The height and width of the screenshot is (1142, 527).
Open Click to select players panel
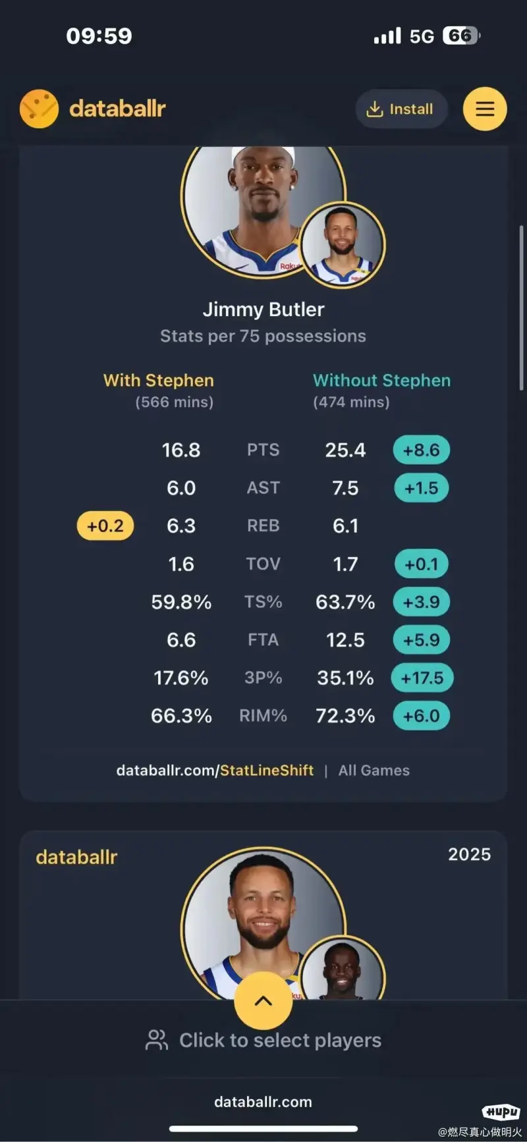(x=263, y=1040)
